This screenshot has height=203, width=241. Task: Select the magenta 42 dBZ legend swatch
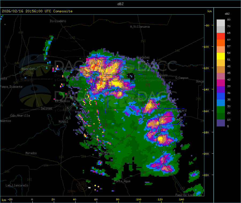(x=221, y=83)
